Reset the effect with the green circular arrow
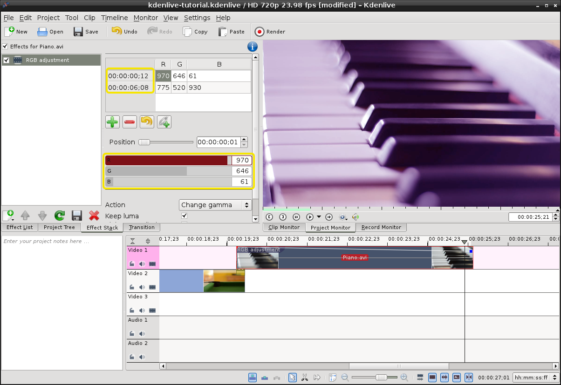 pyautogui.click(x=60, y=216)
